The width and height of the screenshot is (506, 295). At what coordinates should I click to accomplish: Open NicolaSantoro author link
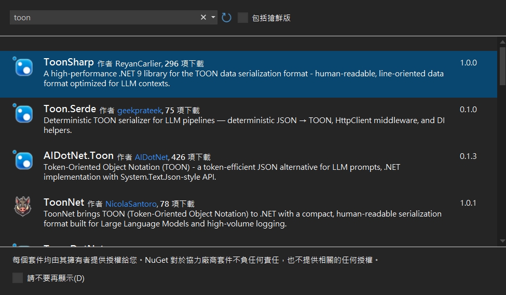coord(131,204)
